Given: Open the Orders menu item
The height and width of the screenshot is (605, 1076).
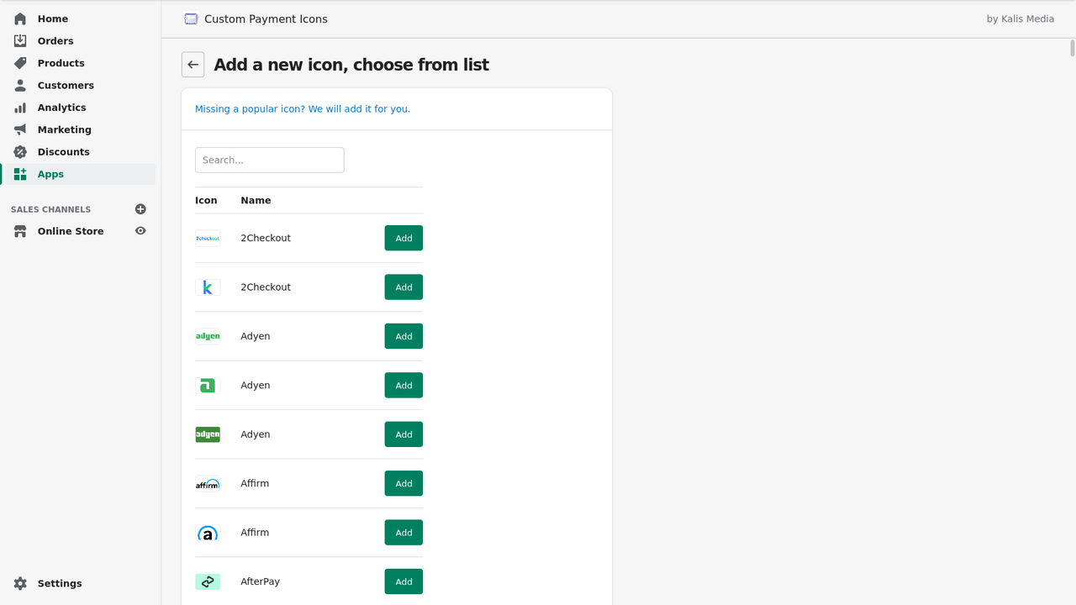Looking at the screenshot, I should pos(55,41).
